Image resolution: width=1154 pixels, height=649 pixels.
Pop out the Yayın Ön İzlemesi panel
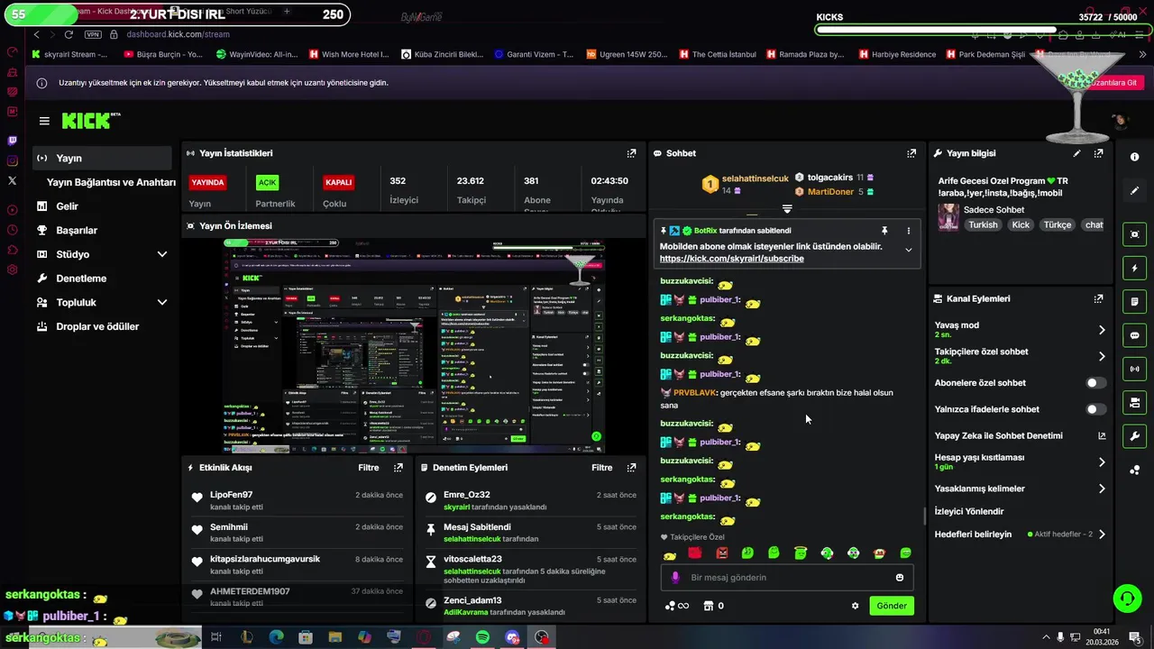pyautogui.click(x=632, y=225)
